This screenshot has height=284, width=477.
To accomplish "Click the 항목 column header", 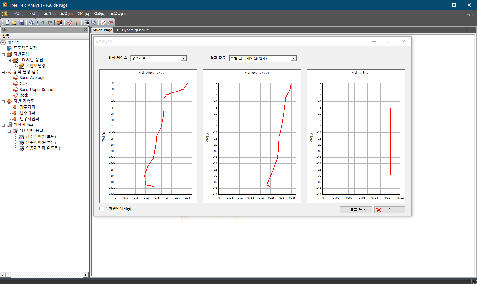I will (44, 36).
